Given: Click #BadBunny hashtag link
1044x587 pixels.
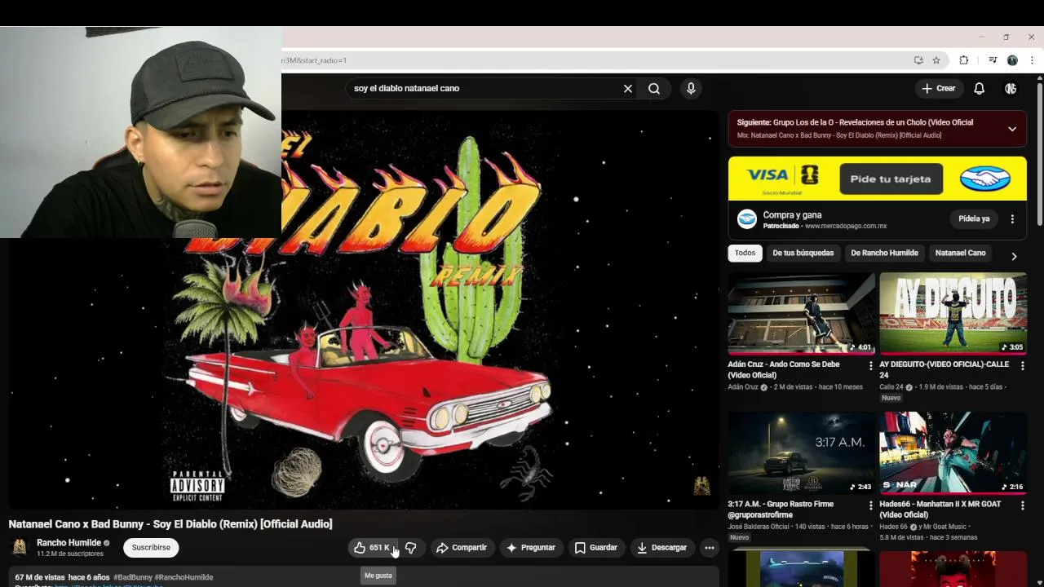Looking at the screenshot, I should click(x=133, y=577).
